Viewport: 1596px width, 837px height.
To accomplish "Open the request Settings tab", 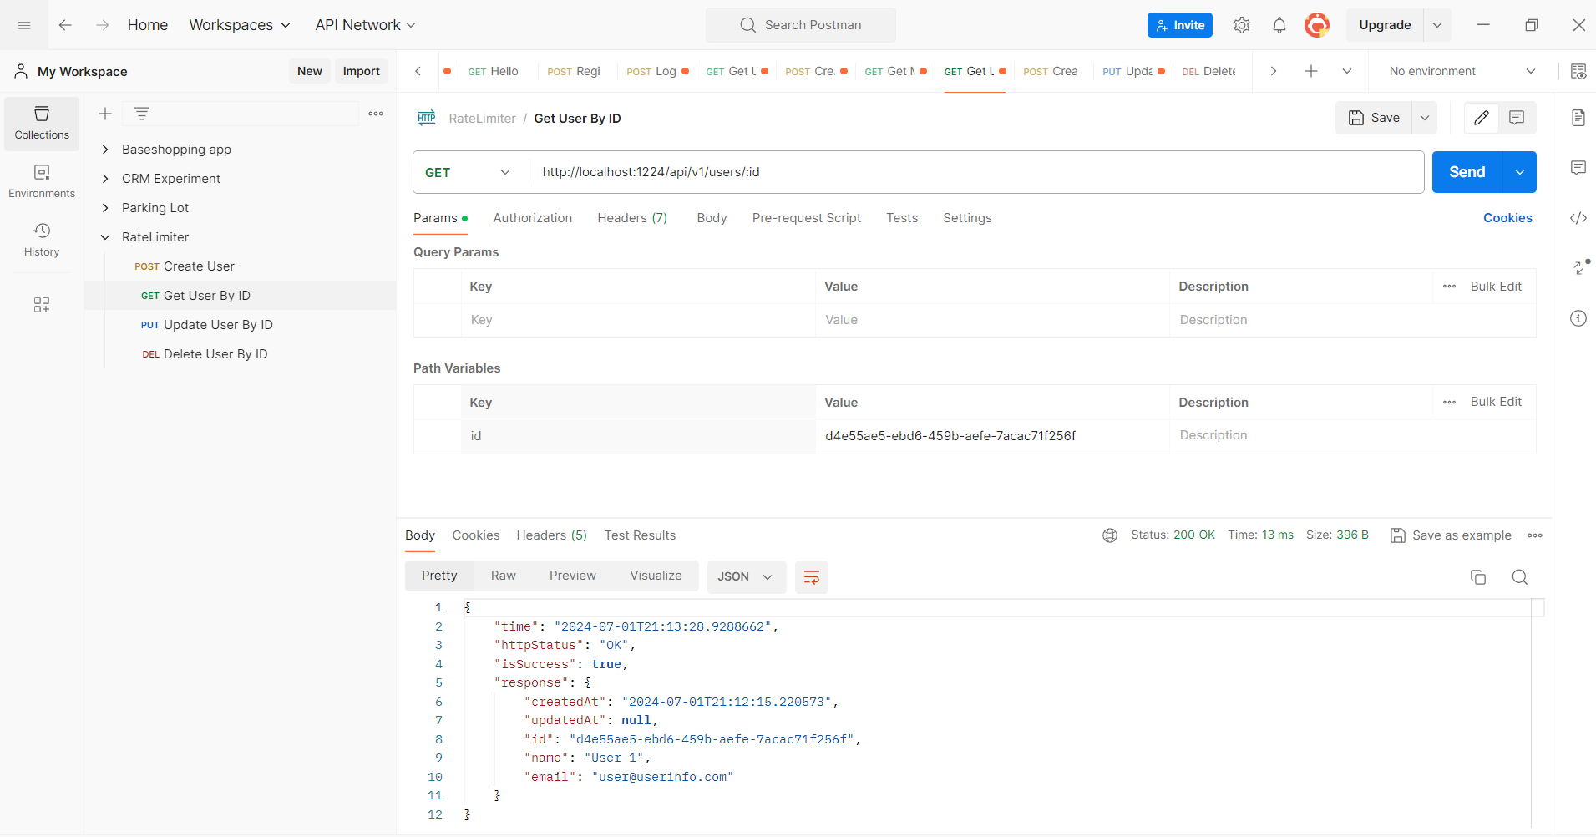I will (x=967, y=218).
